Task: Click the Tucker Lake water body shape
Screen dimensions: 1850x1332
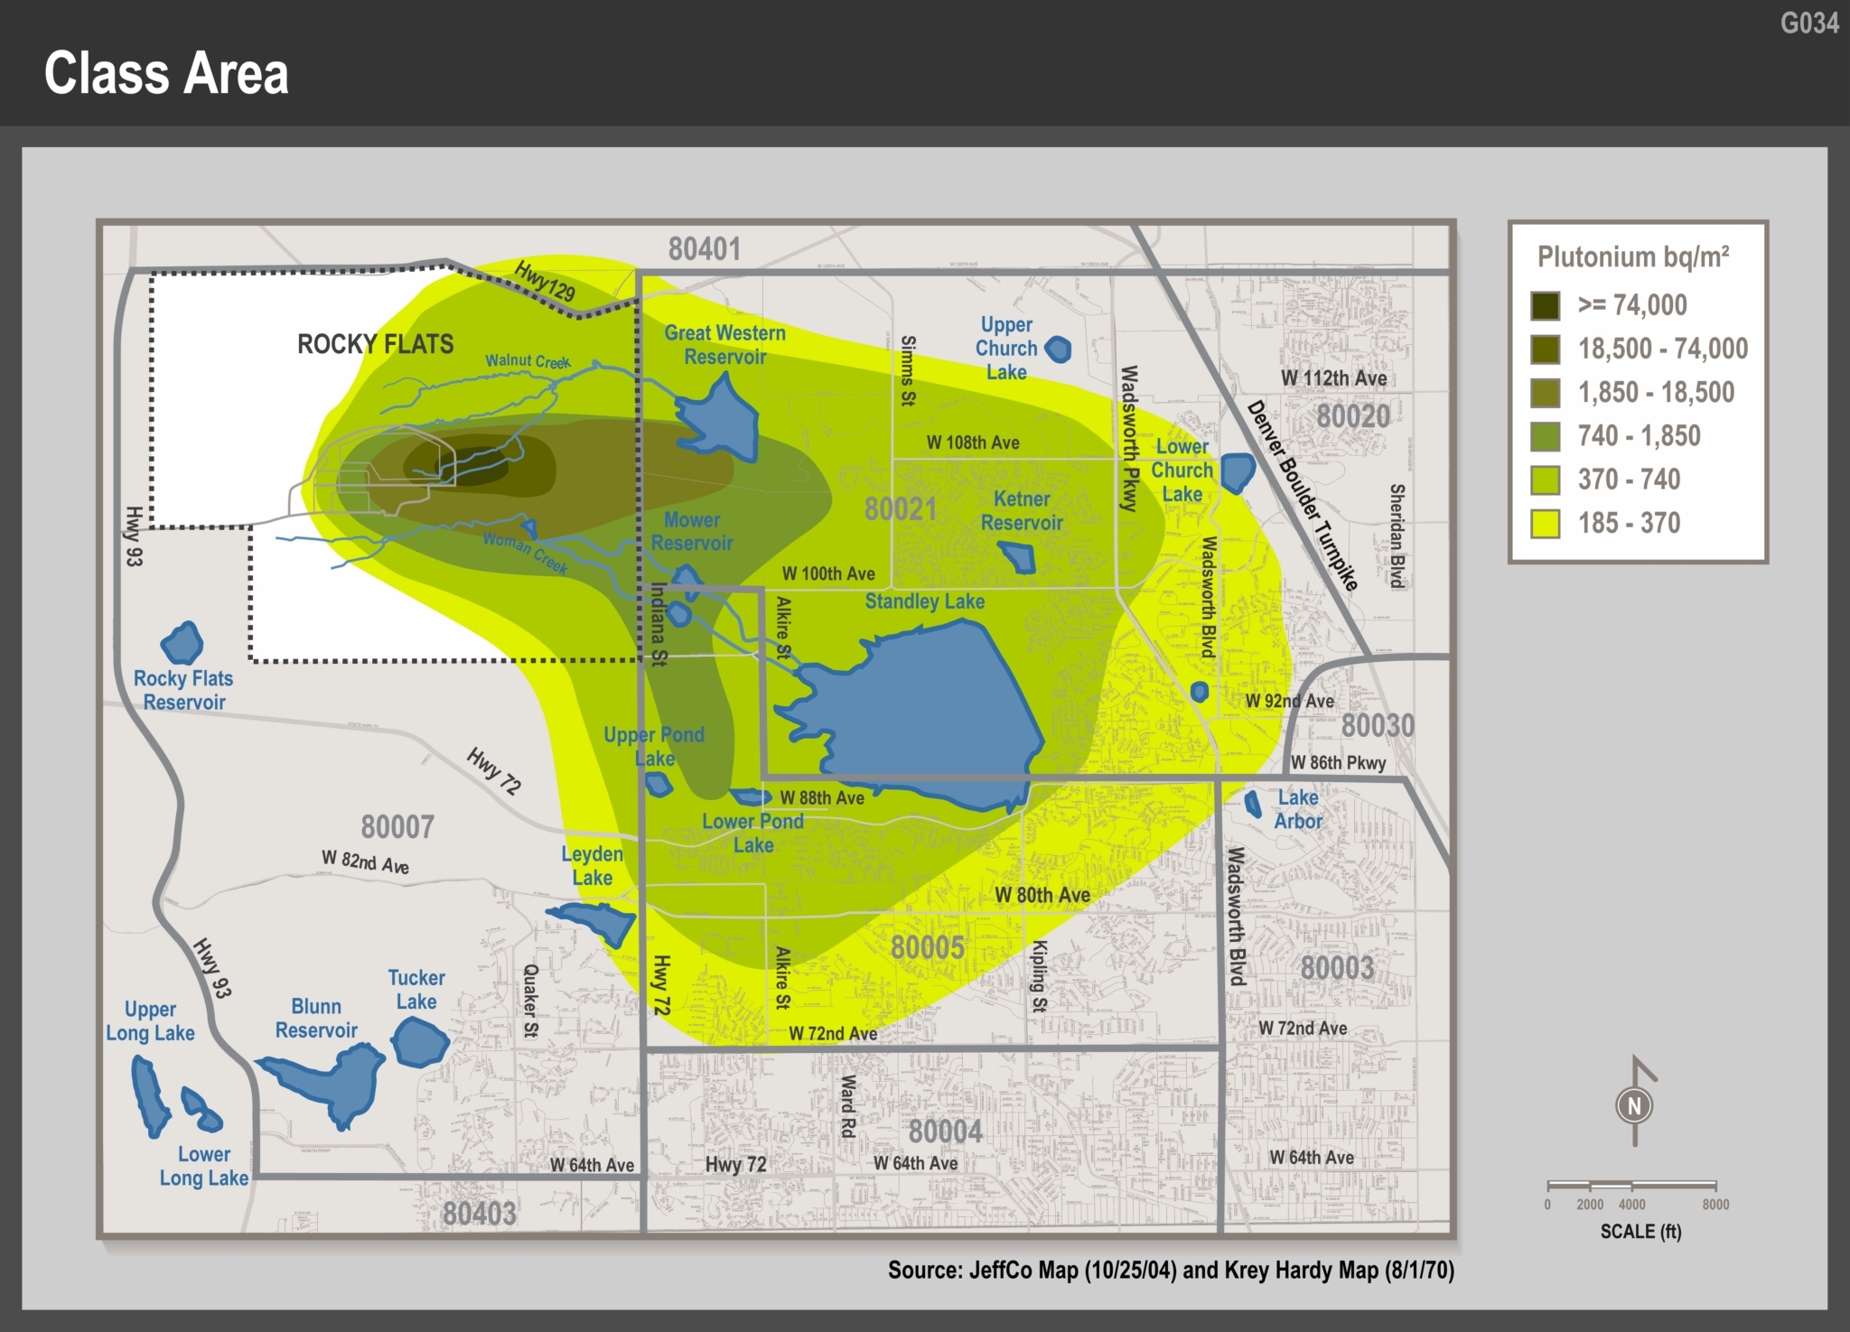Action: (x=420, y=1043)
